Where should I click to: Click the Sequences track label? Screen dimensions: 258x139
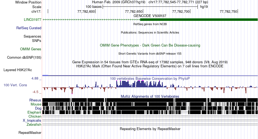(x=32, y=37)
